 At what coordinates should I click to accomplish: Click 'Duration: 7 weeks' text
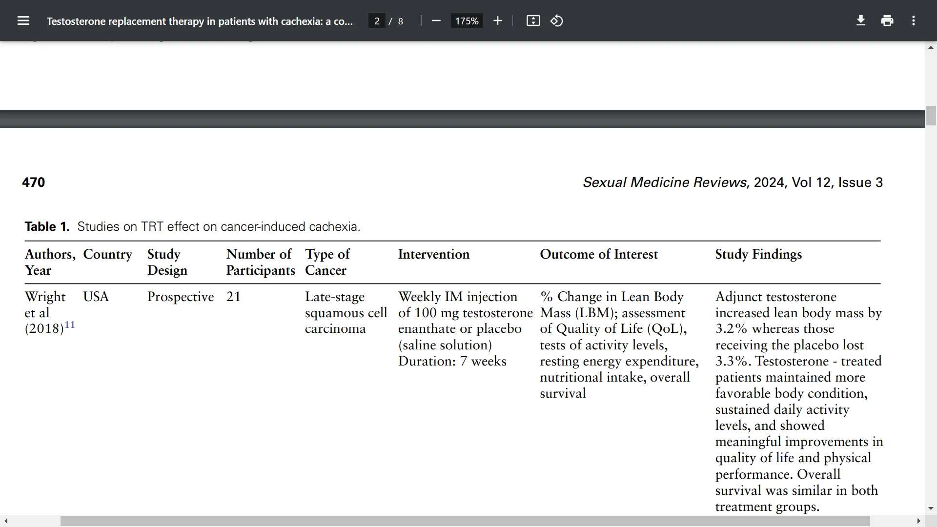pos(452,361)
